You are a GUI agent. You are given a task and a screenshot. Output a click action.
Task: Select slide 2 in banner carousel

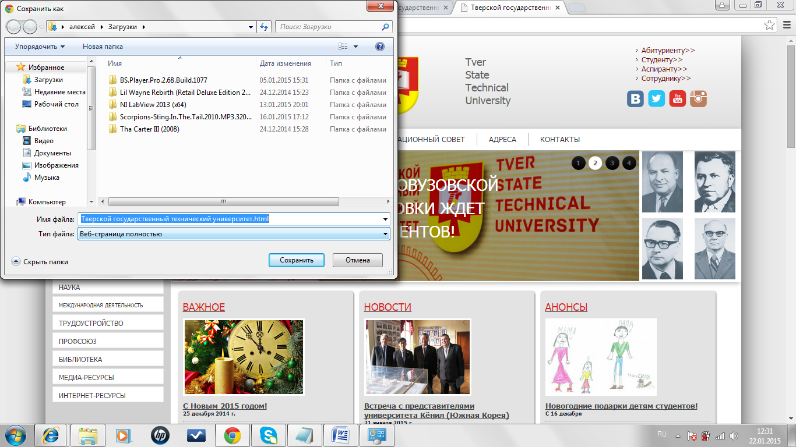pyautogui.click(x=595, y=163)
